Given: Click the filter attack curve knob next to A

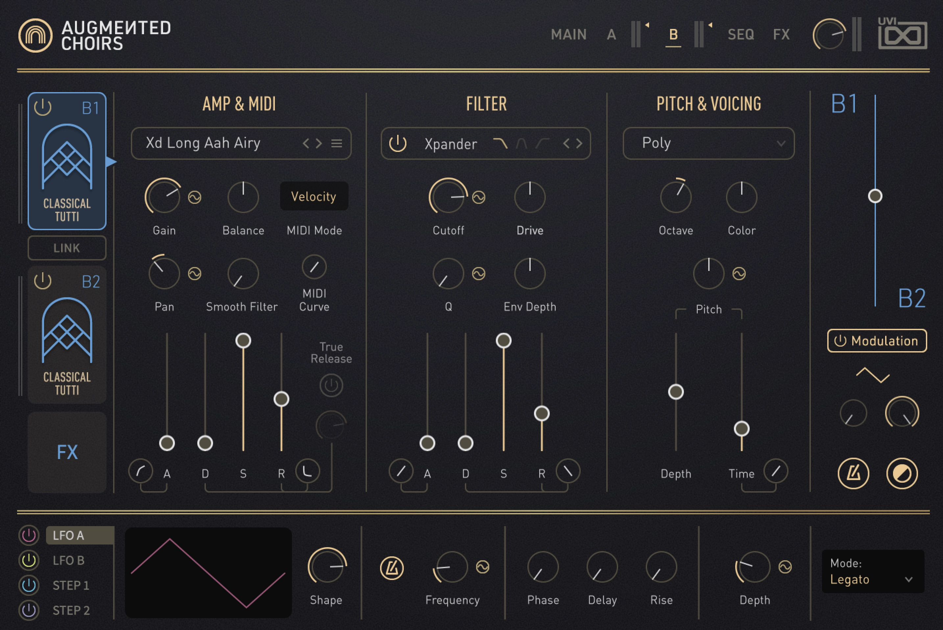Looking at the screenshot, I should [x=401, y=471].
